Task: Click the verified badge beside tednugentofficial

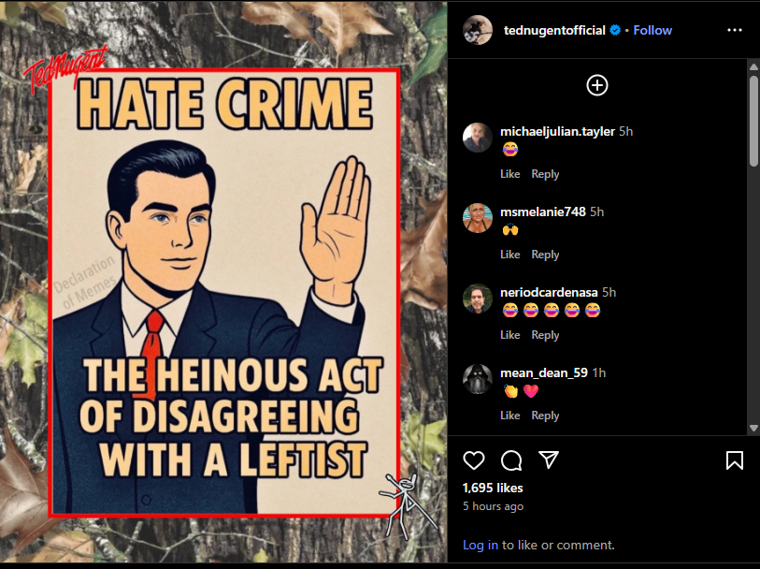Action: (615, 30)
